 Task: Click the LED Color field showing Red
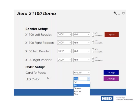point(81,79)
